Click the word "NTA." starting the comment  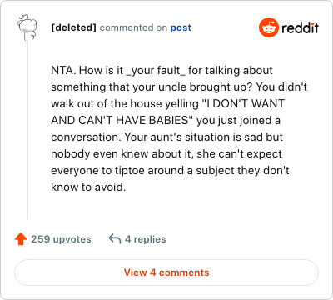coord(63,70)
